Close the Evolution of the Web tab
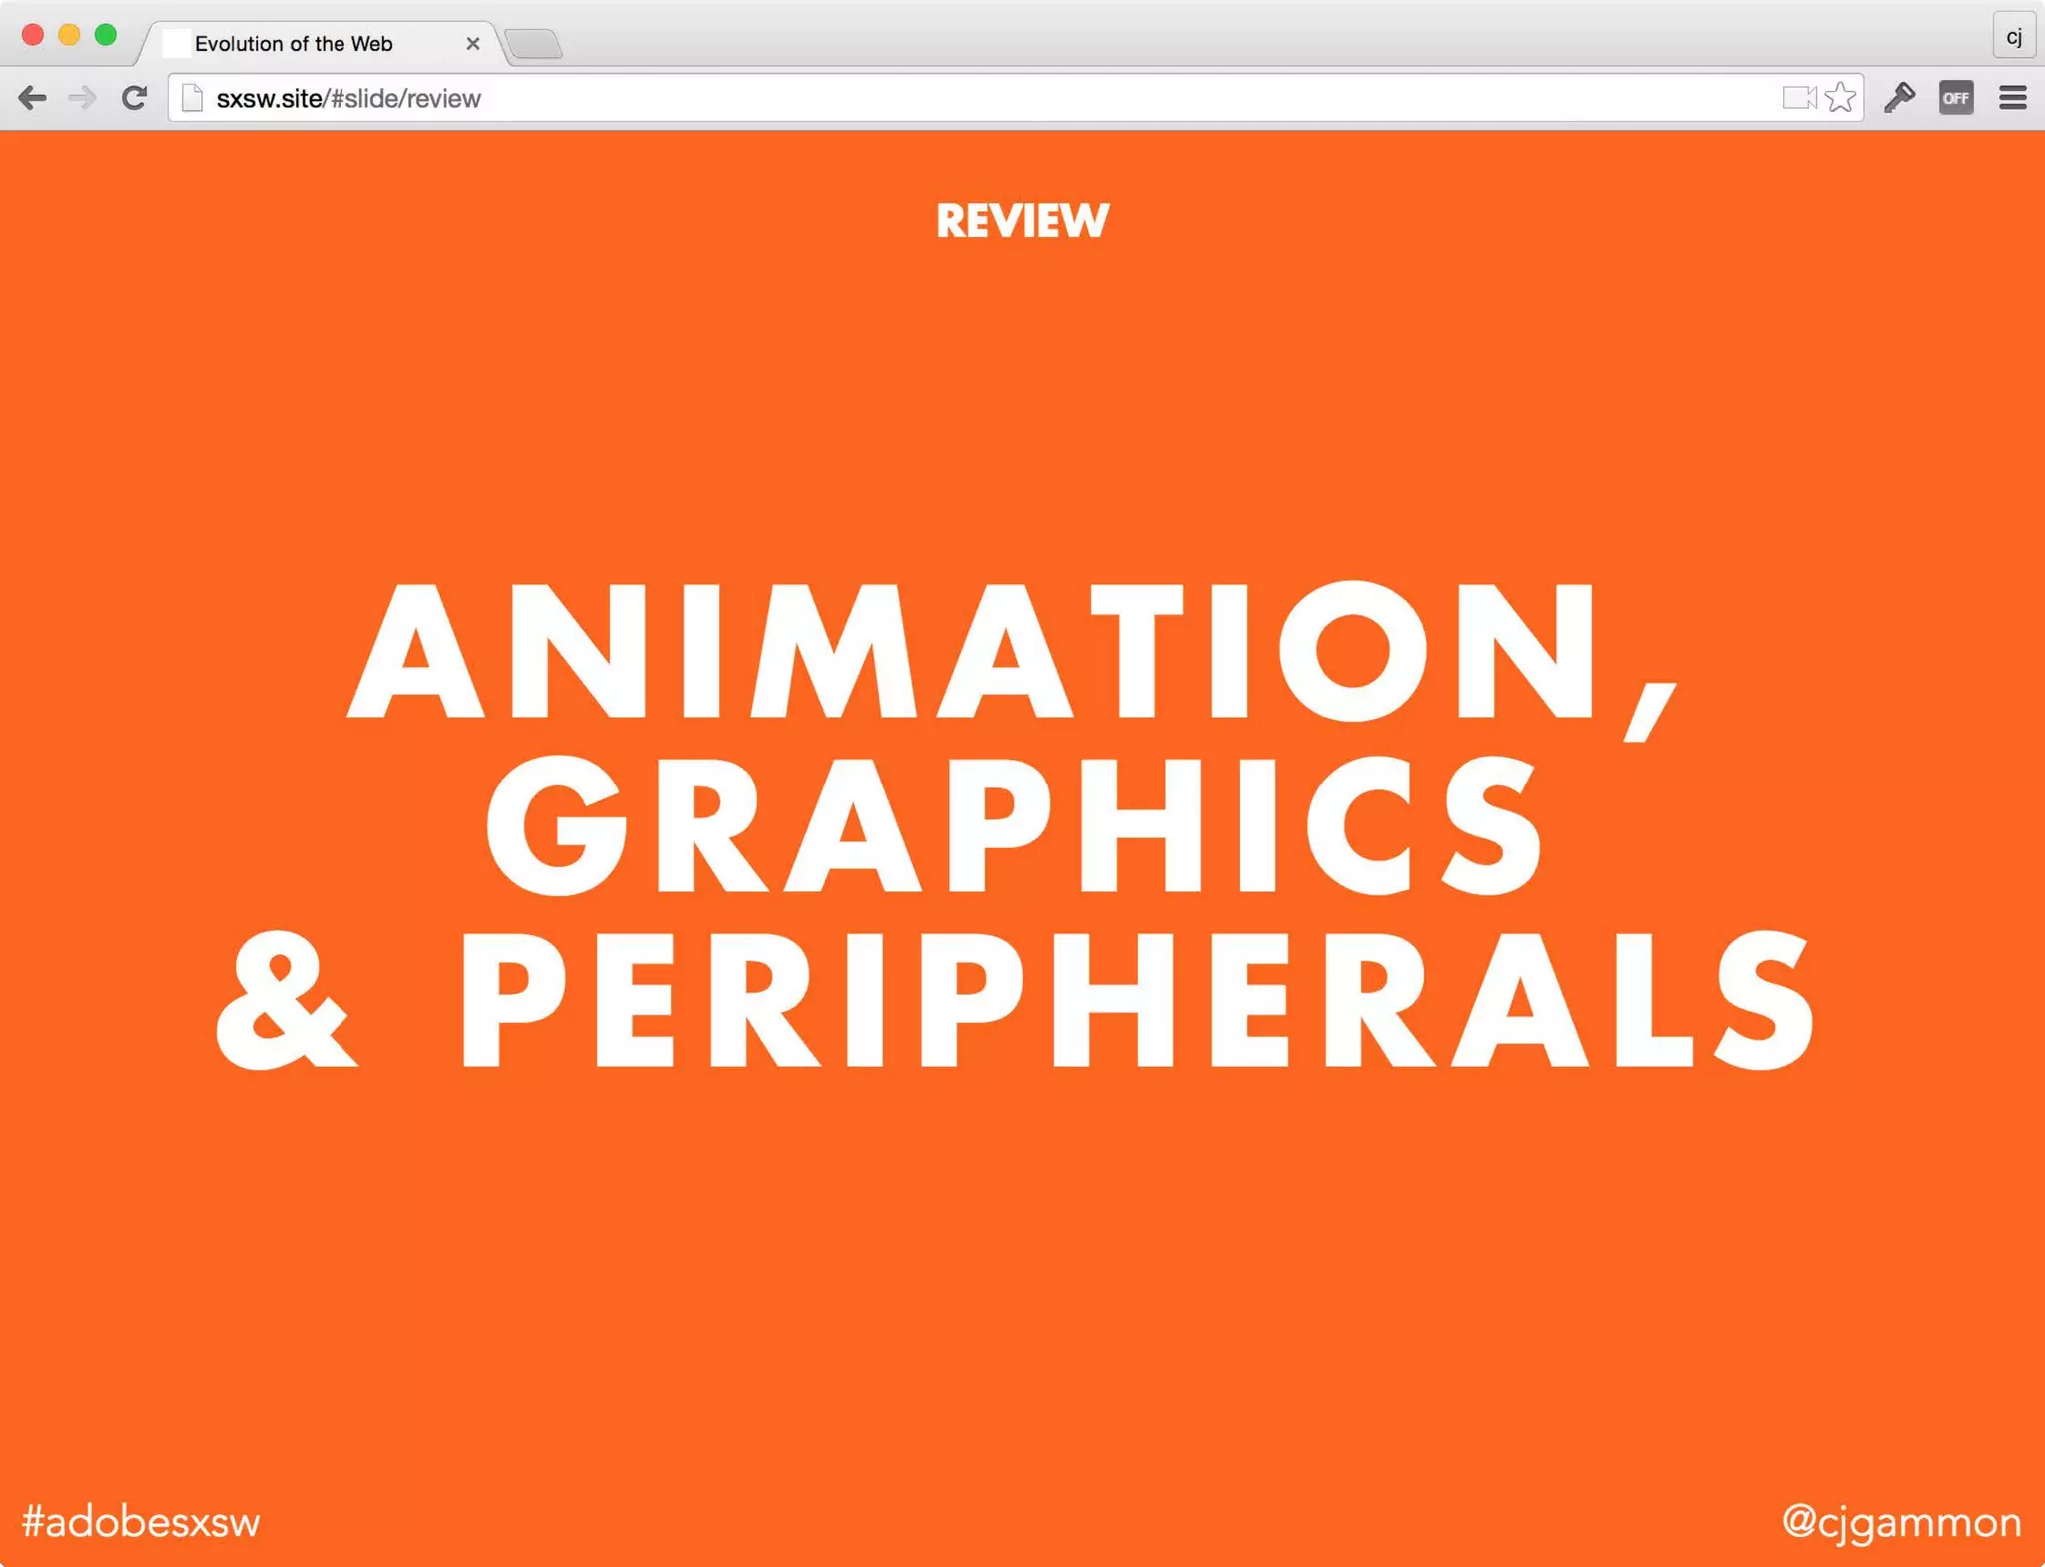 pos(473,43)
